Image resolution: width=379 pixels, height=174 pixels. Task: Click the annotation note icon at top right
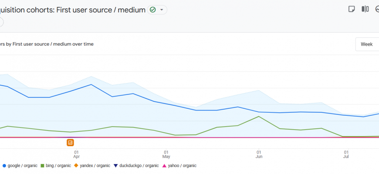352,9
